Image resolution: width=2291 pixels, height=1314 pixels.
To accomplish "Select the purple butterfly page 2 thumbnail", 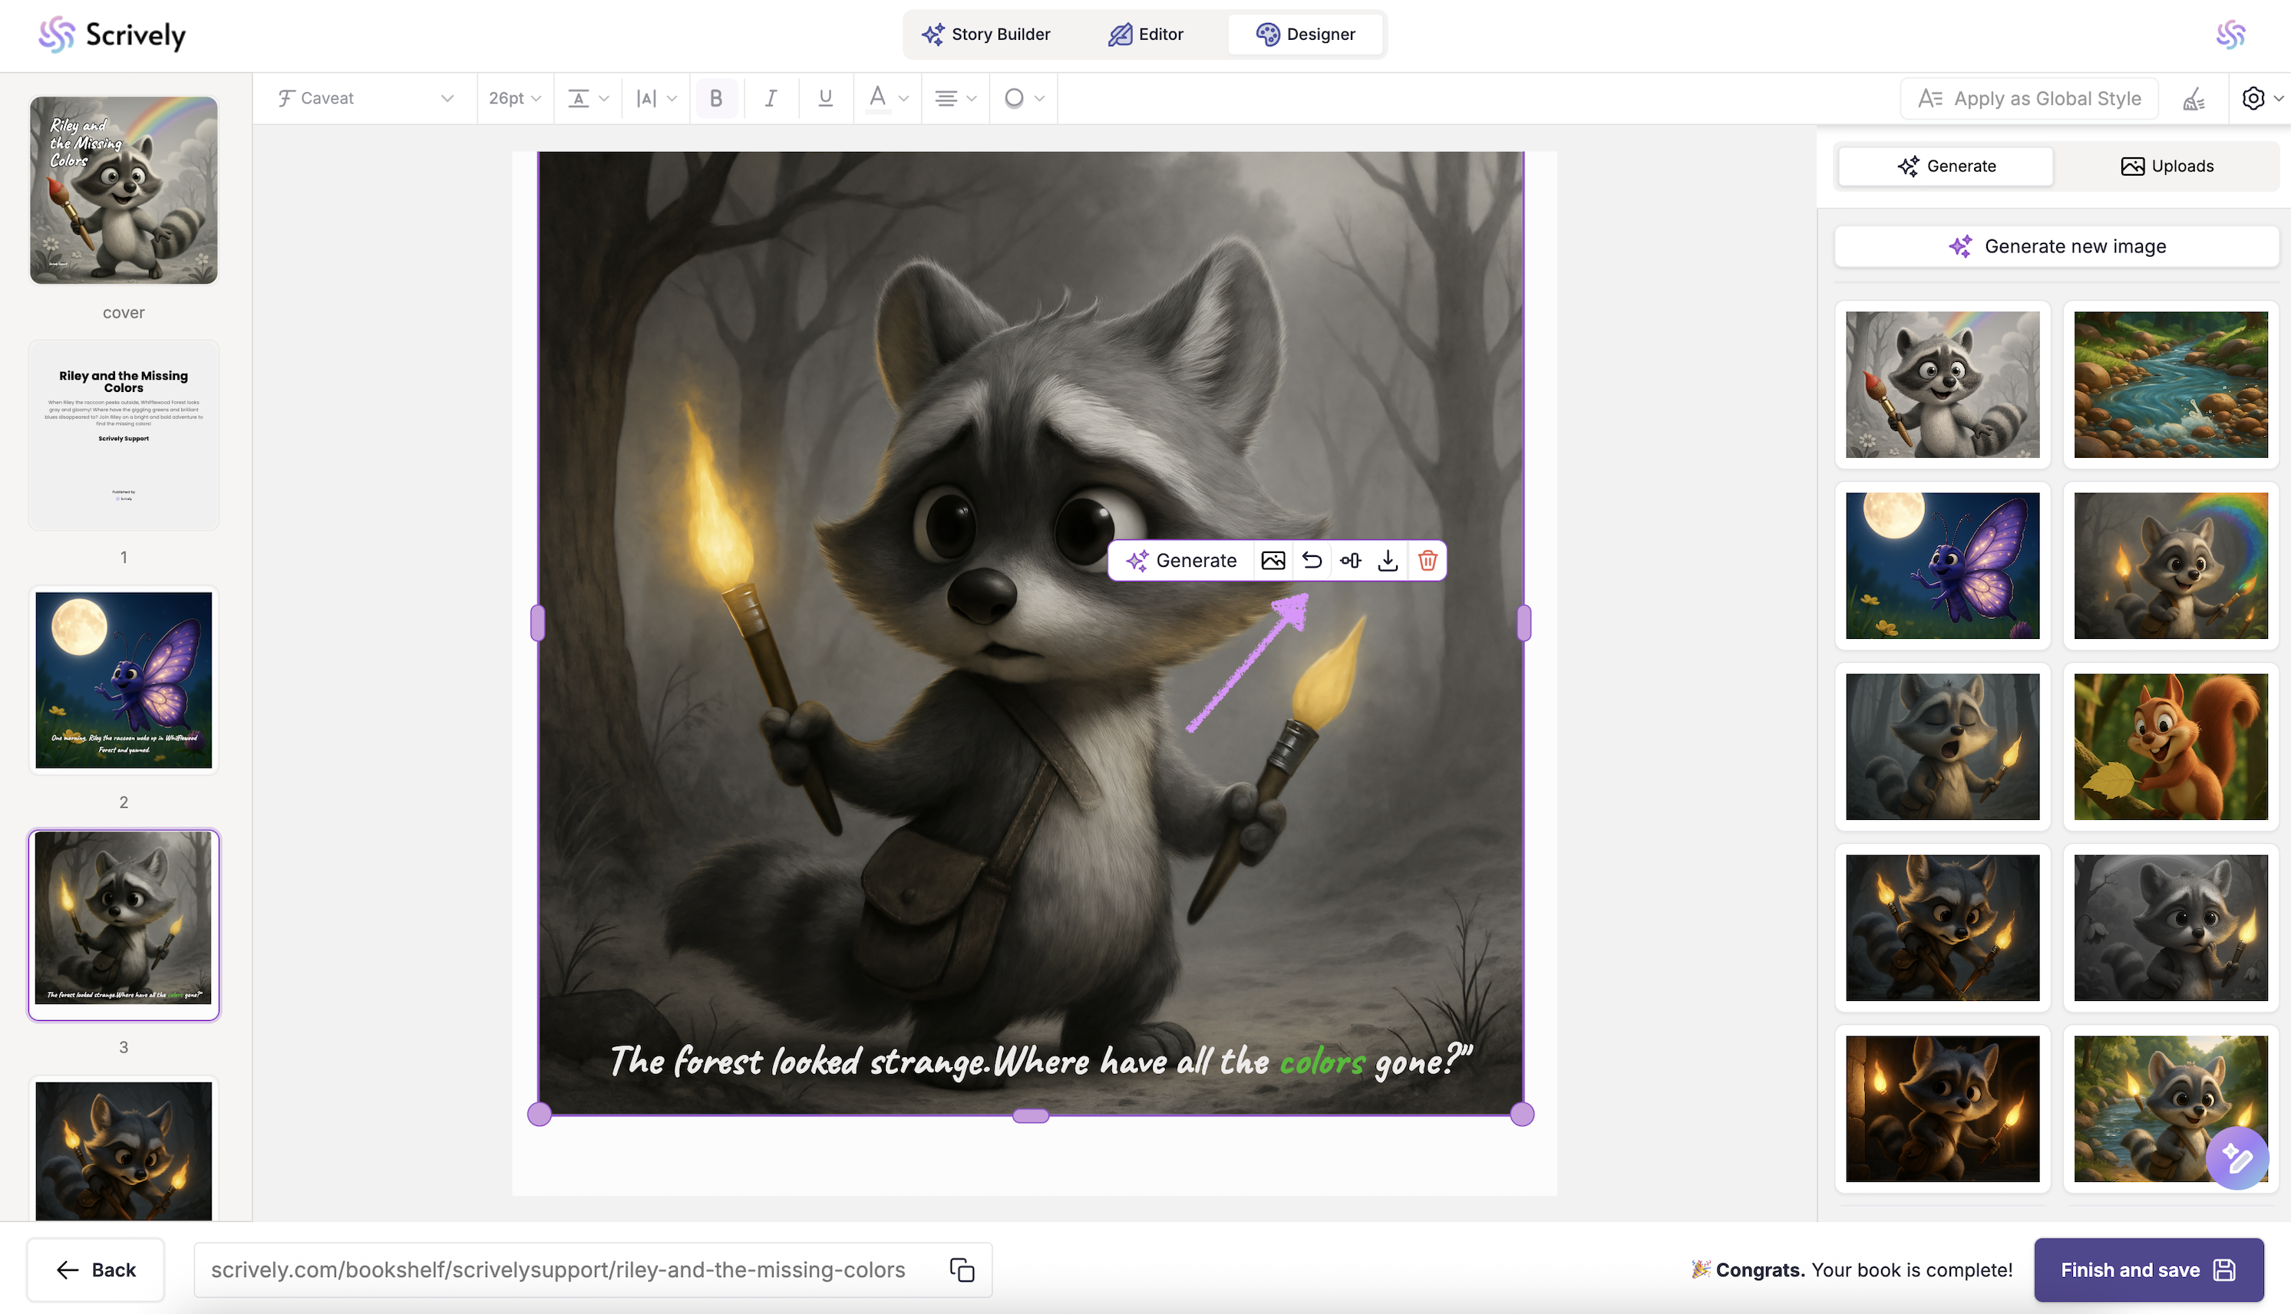I will pos(124,680).
